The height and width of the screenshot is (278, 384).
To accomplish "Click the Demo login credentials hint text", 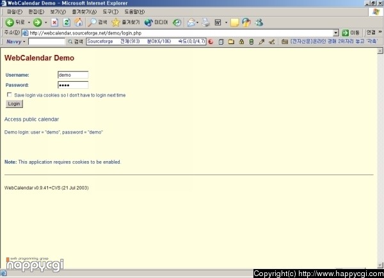I will [x=54, y=132].
